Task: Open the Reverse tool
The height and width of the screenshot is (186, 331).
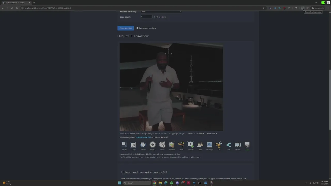Action: point(153,146)
